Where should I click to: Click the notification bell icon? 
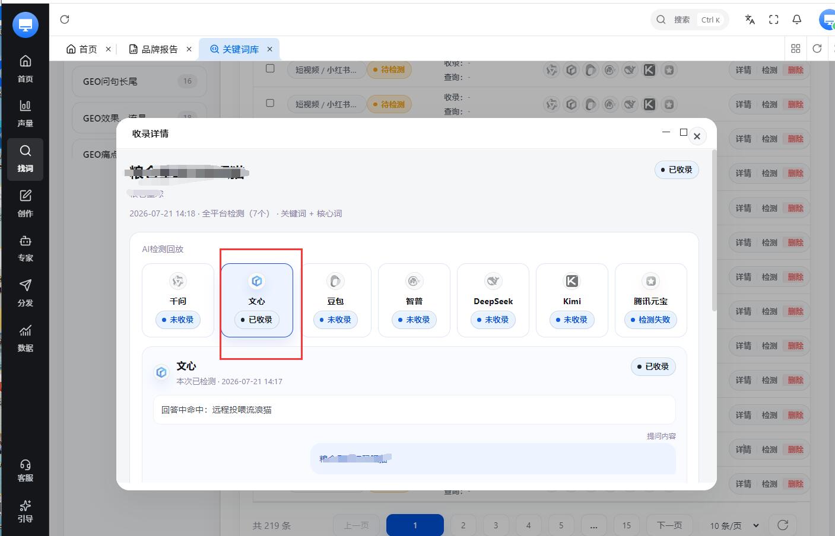coord(797,20)
